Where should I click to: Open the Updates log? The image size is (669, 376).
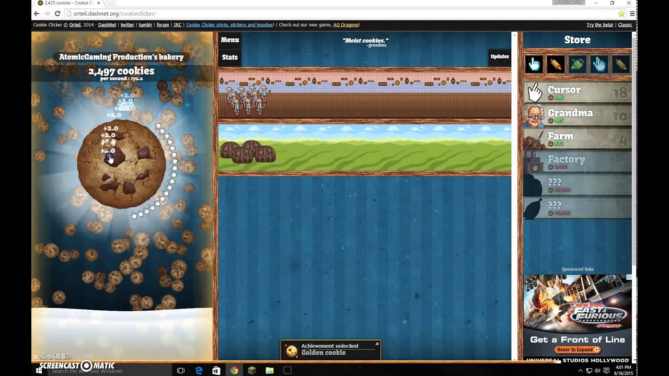[500, 56]
